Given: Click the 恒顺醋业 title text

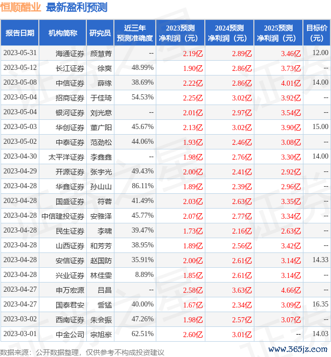Looking at the screenshot, I should (20, 7).
